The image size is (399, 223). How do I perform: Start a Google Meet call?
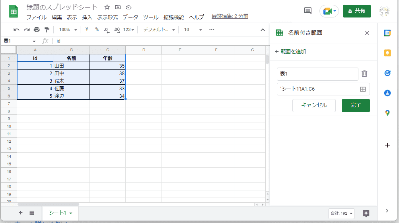329,11
